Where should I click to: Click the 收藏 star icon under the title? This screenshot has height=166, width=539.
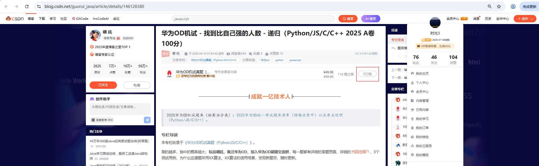click(250, 53)
